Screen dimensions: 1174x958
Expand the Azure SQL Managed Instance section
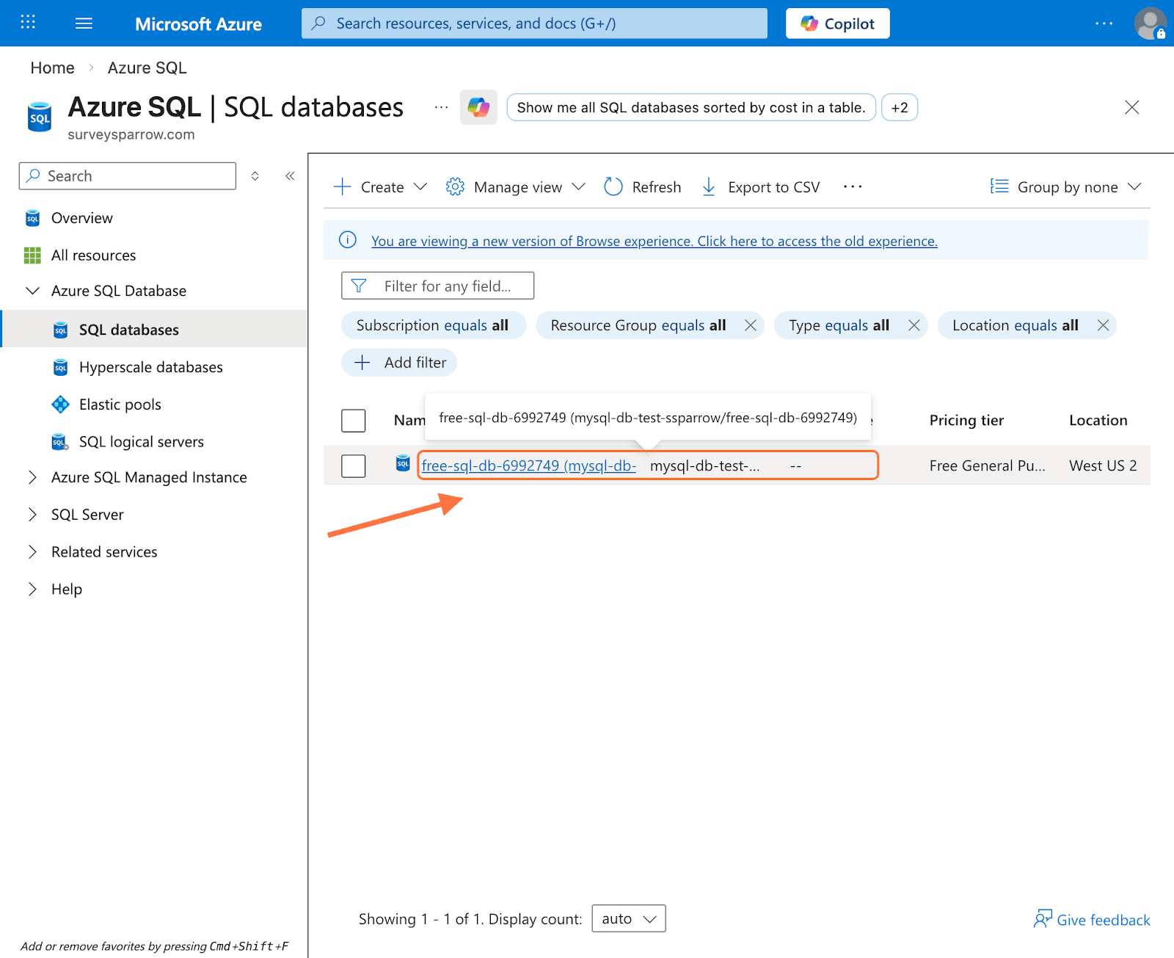tap(32, 477)
